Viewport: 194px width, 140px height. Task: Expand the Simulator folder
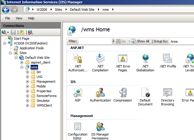click(x=27, y=101)
